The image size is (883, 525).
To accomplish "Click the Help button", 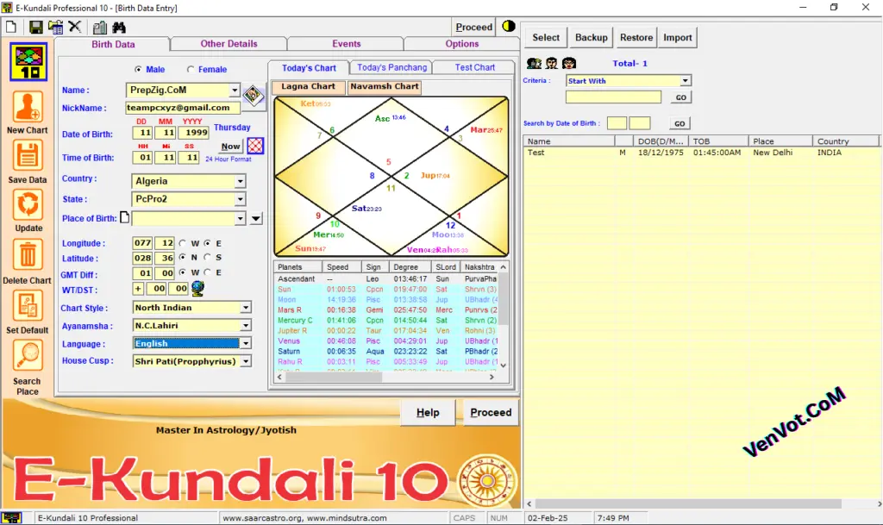I will click(428, 412).
